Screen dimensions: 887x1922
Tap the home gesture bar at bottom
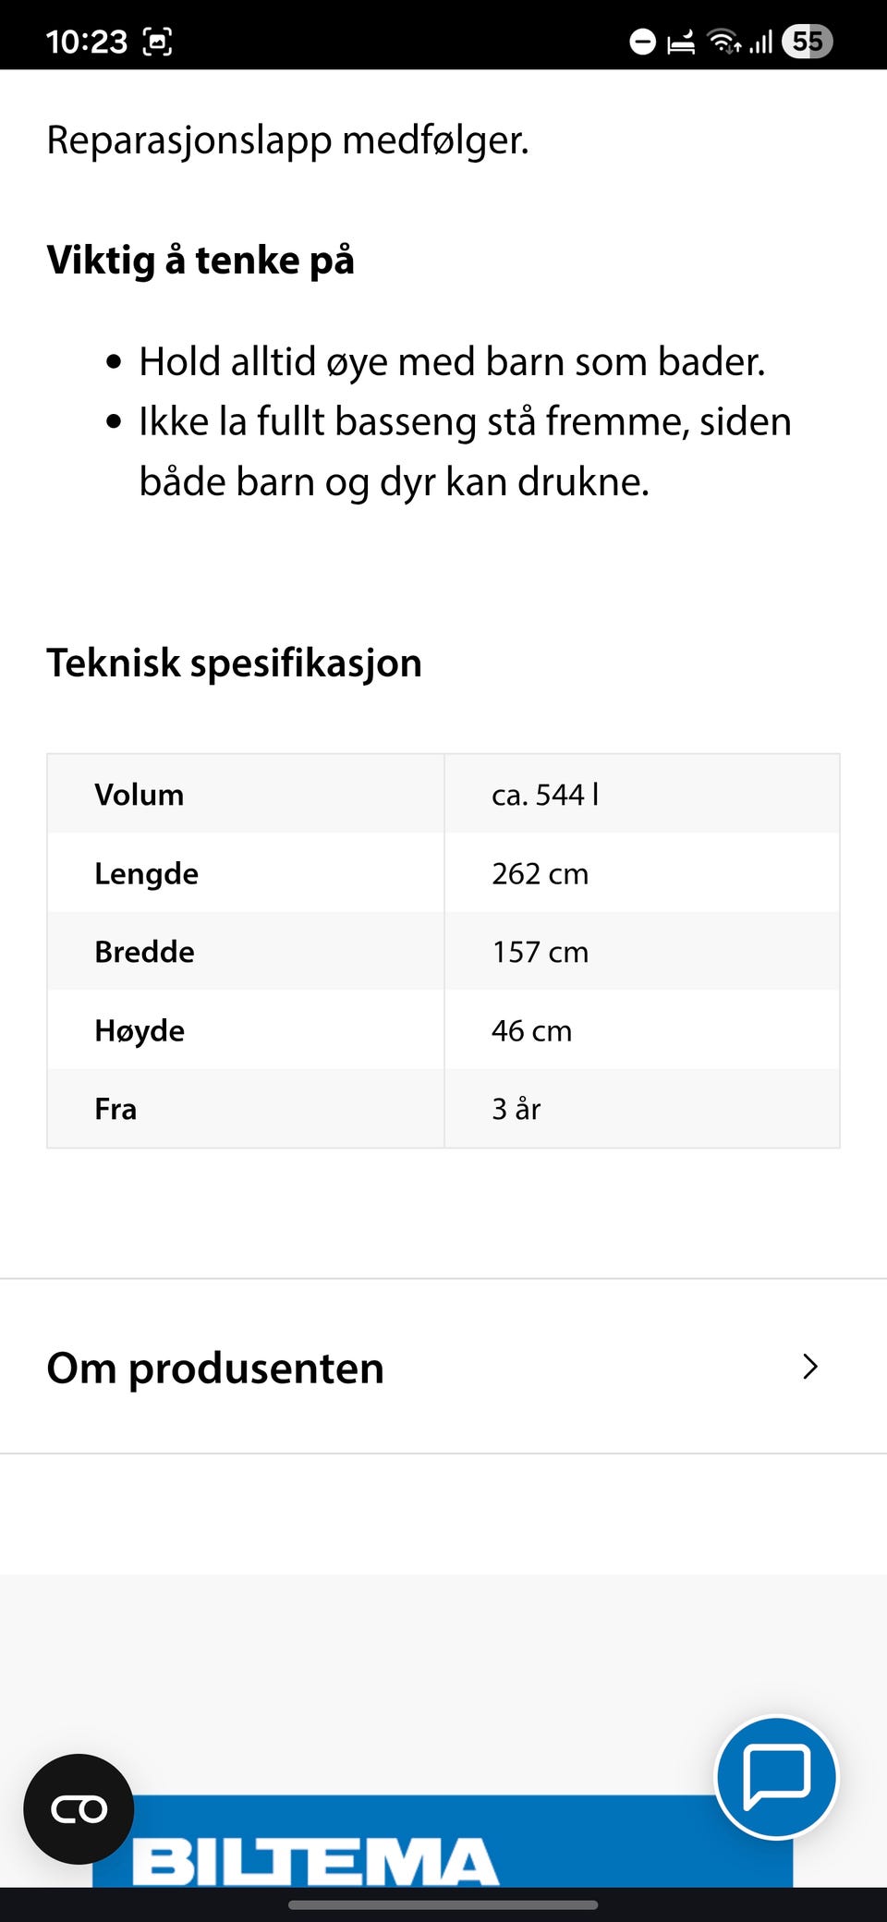(443, 1904)
